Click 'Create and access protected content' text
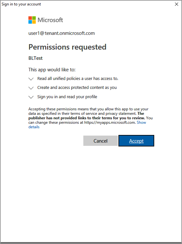The image size is (182, 244). point(77,88)
